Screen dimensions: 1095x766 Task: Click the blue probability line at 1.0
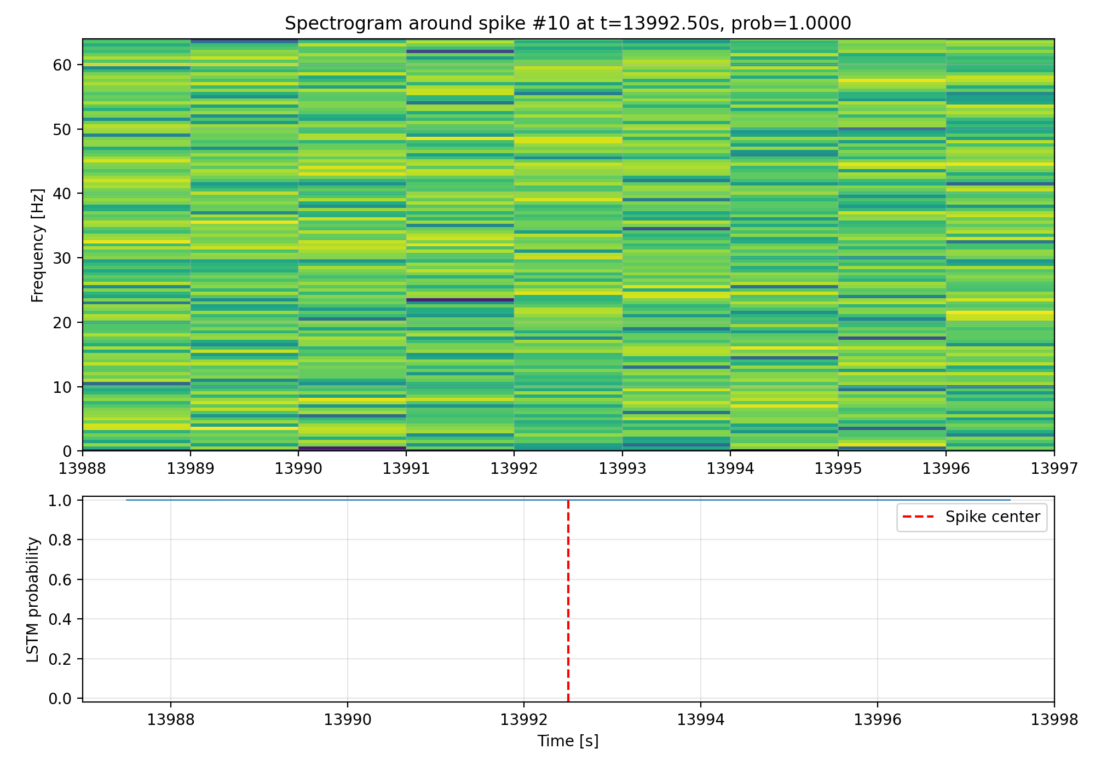pos(328,500)
